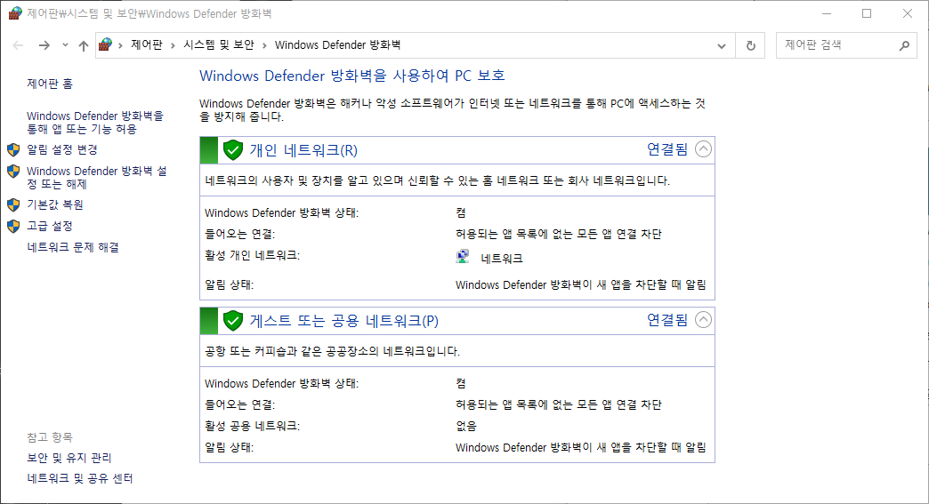The width and height of the screenshot is (929, 504).
Task: Click the network computer icon beside 네트워크
Action: pyautogui.click(x=463, y=257)
